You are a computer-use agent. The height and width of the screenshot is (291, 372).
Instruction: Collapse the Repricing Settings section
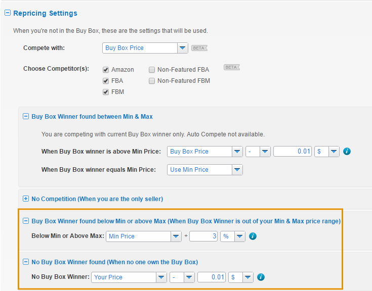(x=8, y=13)
